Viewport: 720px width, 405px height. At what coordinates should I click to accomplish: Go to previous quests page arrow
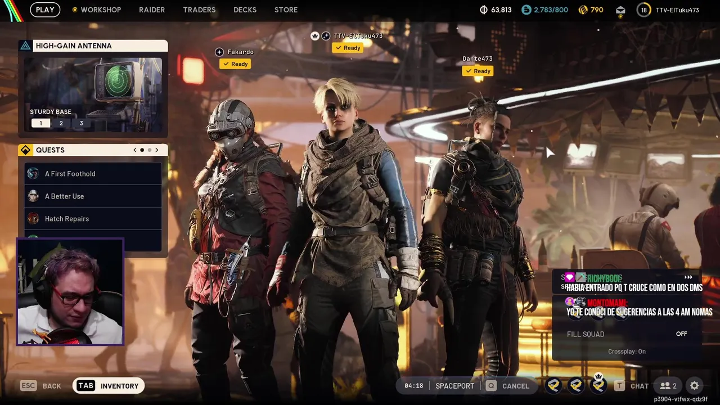(135, 150)
